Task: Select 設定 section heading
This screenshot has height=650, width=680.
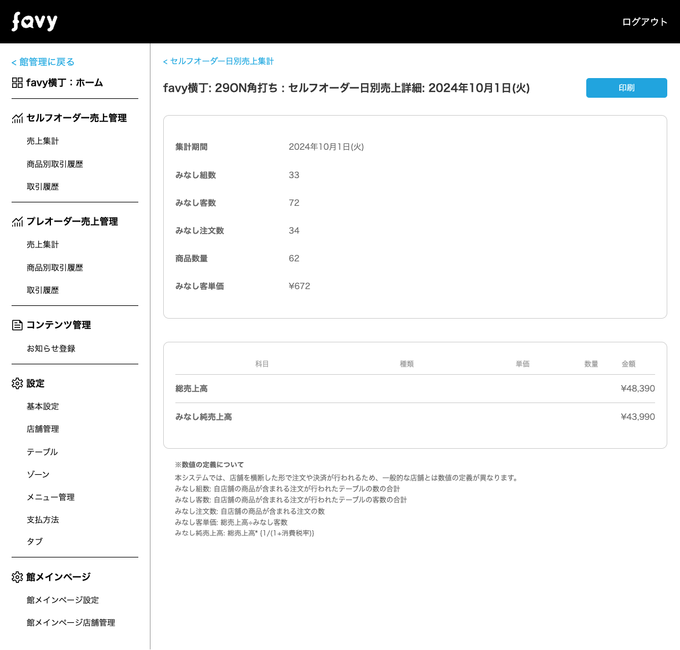Action: [x=35, y=383]
